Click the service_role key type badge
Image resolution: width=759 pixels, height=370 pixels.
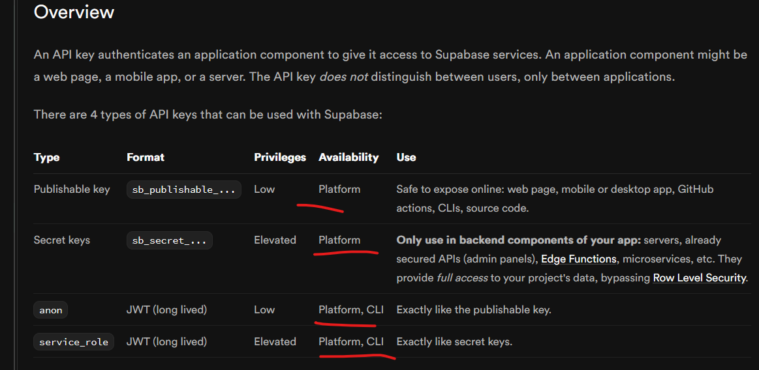click(74, 342)
